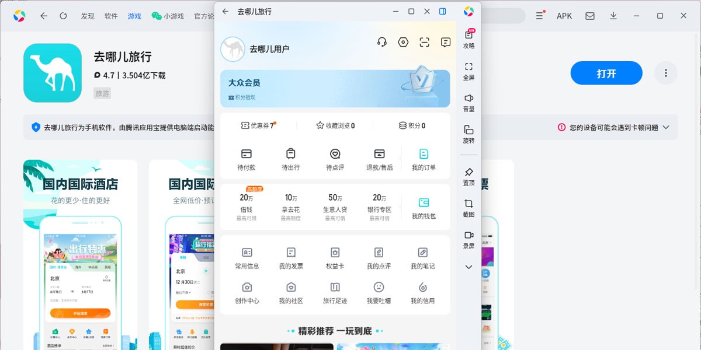This screenshot has height=350, width=701.
Task: Launch the scan QR code icon
Action: [x=424, y=42]
